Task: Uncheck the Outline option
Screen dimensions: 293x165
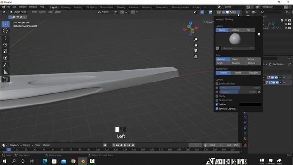Action: (x=217, y=104)
